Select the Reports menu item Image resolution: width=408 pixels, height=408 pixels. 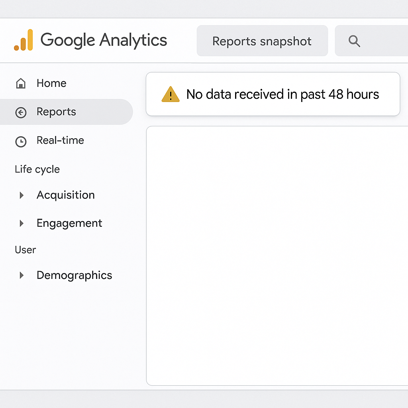[67, 112]
